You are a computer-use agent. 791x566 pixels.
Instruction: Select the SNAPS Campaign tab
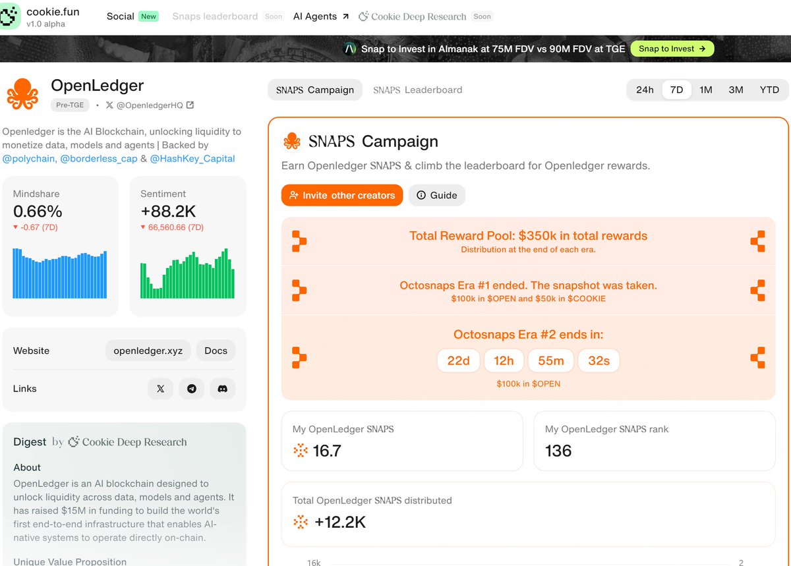click(315, 90)
